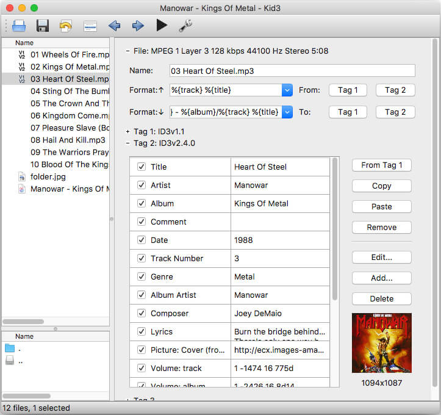Toggle the Album checkbox
Screen dimensions: 441x415
142,203
